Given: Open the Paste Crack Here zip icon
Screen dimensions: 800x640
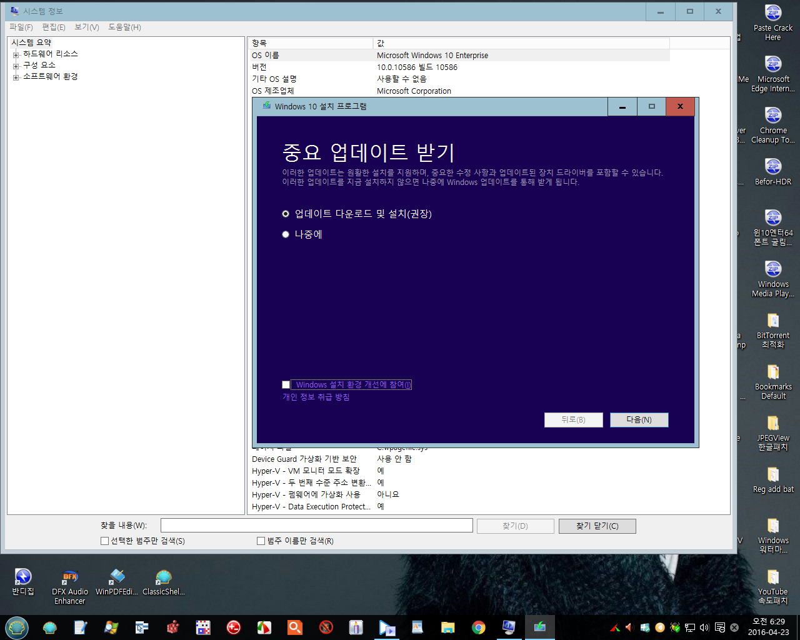Looking at the screenshot, I should click(x=773, y=22).
